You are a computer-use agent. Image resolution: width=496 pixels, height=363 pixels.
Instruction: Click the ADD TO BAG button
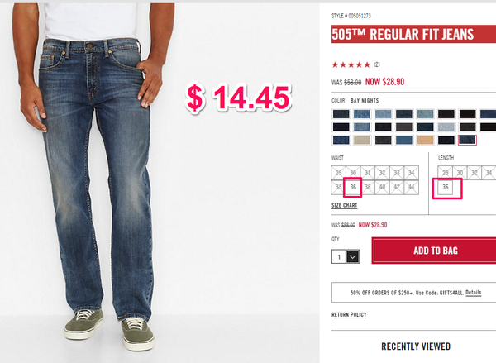[435, 251]
